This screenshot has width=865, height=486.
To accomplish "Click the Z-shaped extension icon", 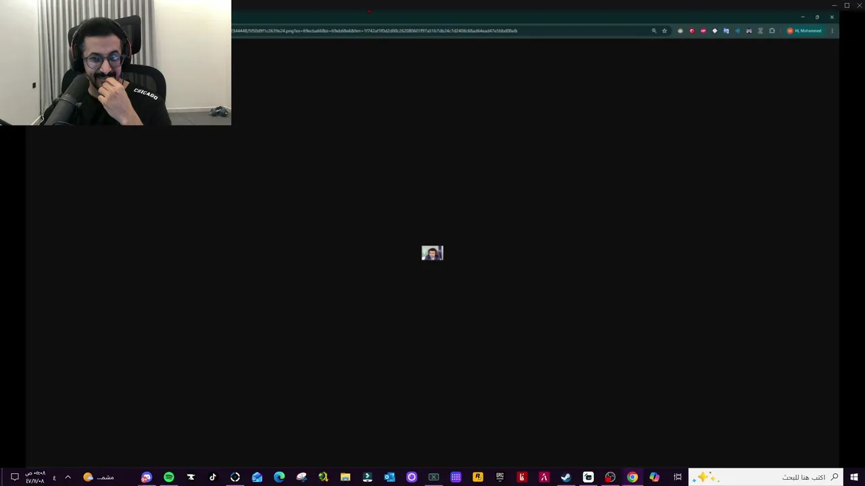I will 760,30.
